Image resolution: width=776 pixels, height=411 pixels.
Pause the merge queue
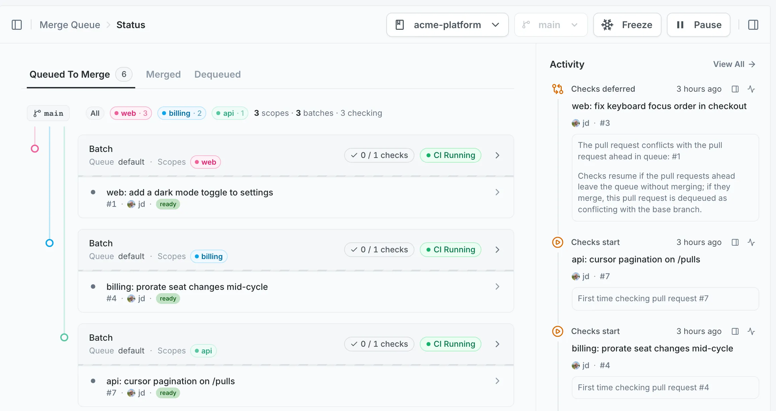point(698,25)
